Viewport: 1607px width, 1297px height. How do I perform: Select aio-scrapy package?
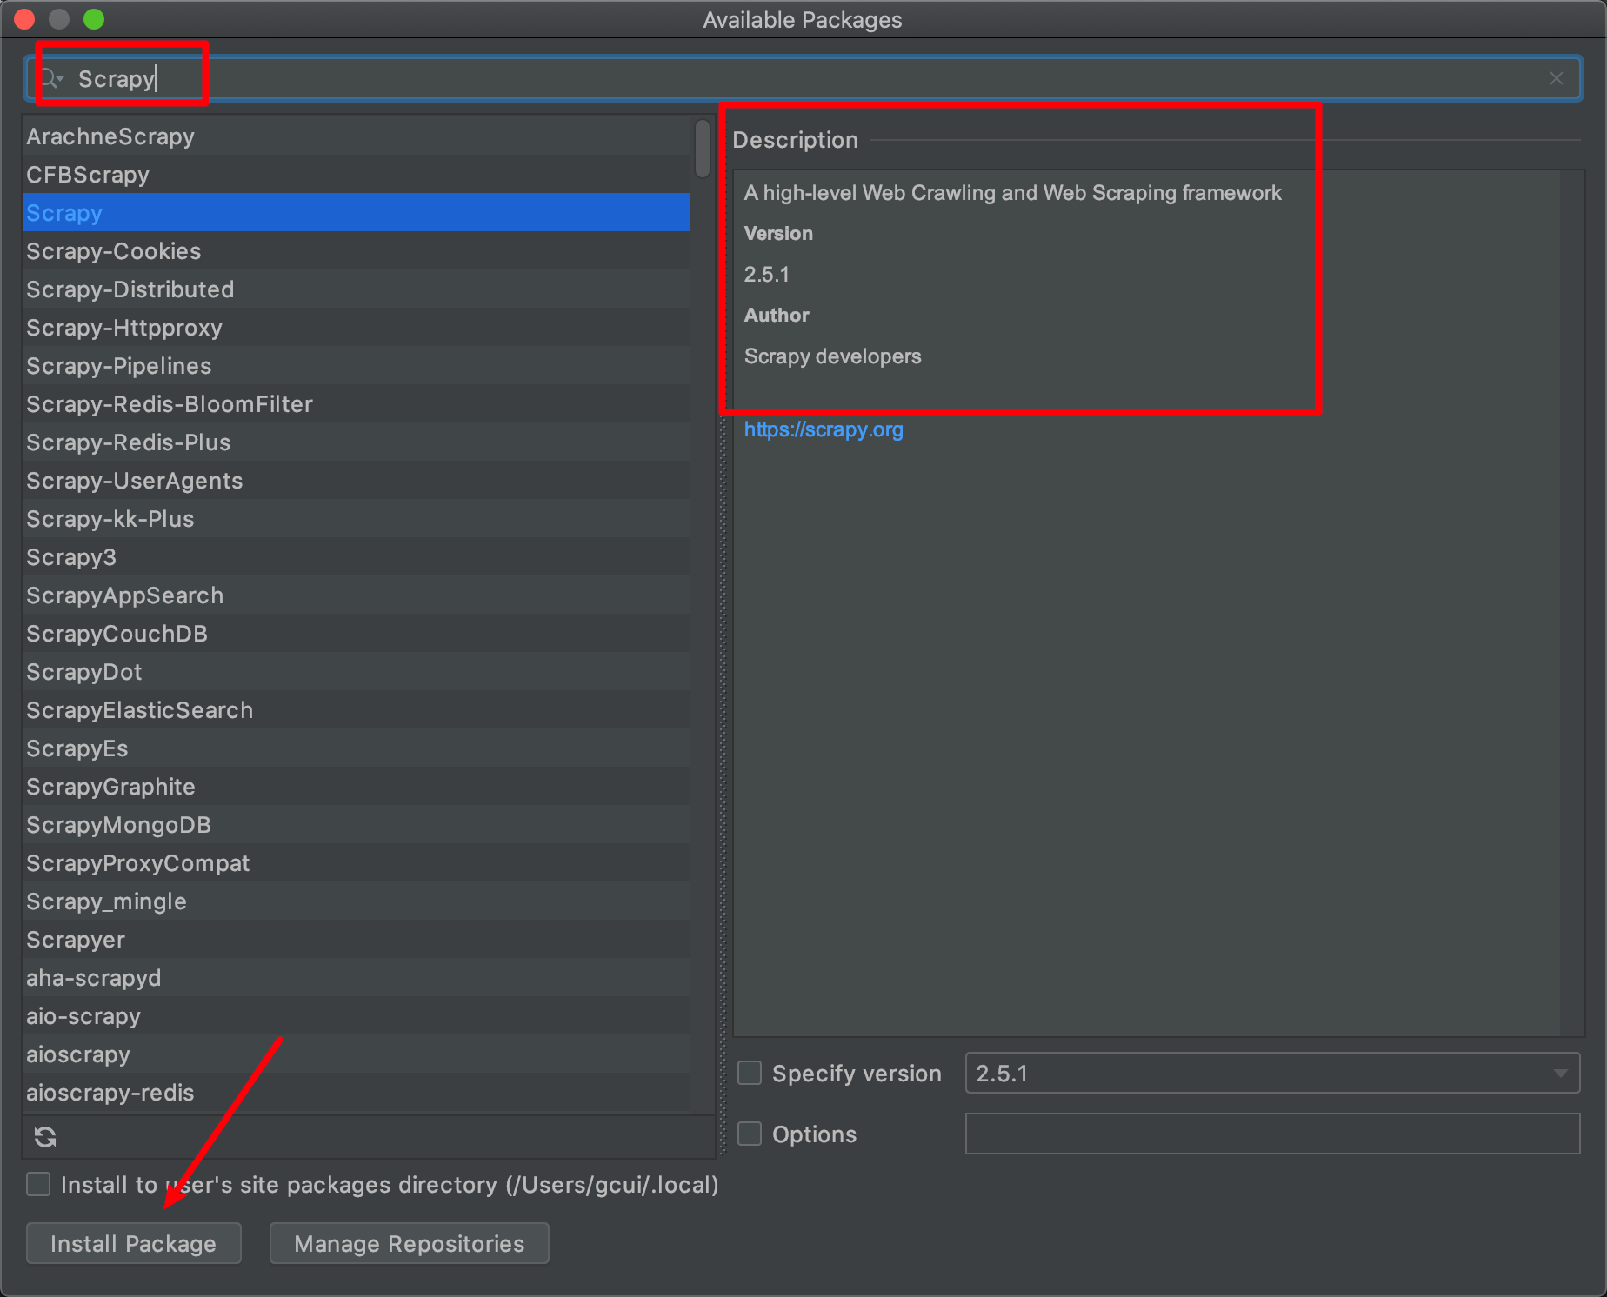357,1016
